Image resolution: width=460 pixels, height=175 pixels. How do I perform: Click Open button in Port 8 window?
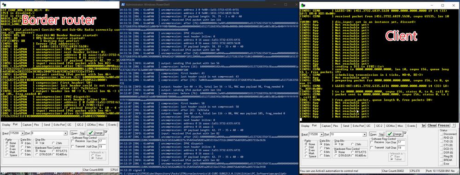[x=74, y=133]
